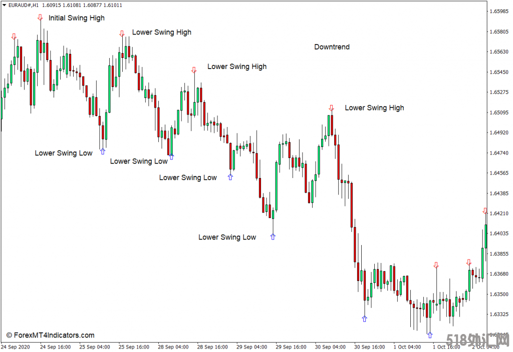Click the blue up arrow under the lowest candle
Screen dimensions: 513x352
429,335
